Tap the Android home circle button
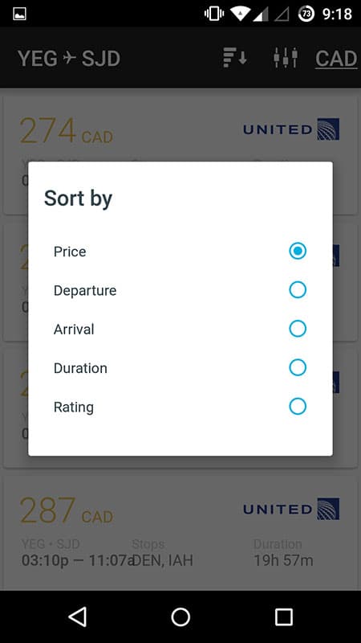Image resolution: width=361 pixels, height=643 pixels. tap(180, 616)
